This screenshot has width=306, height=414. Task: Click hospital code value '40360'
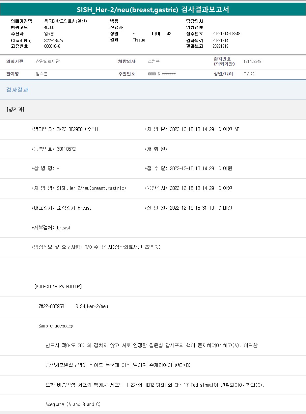tap(49, 27)
